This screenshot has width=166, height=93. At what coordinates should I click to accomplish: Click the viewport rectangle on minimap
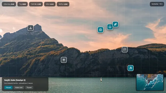(x=150, y=81)
